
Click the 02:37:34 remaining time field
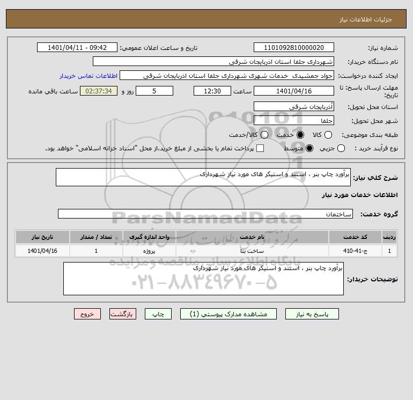99,91
